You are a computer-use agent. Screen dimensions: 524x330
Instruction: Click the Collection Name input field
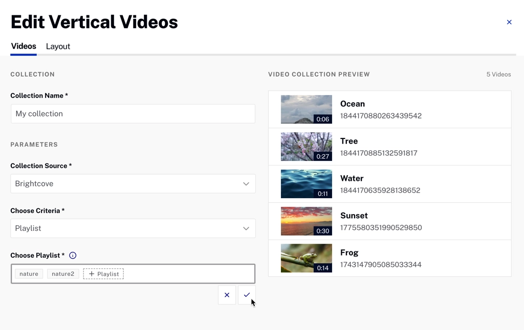(x=133, y=114)
